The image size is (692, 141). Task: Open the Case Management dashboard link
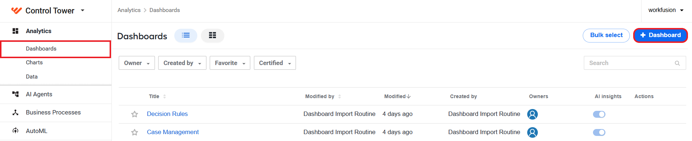173,132
